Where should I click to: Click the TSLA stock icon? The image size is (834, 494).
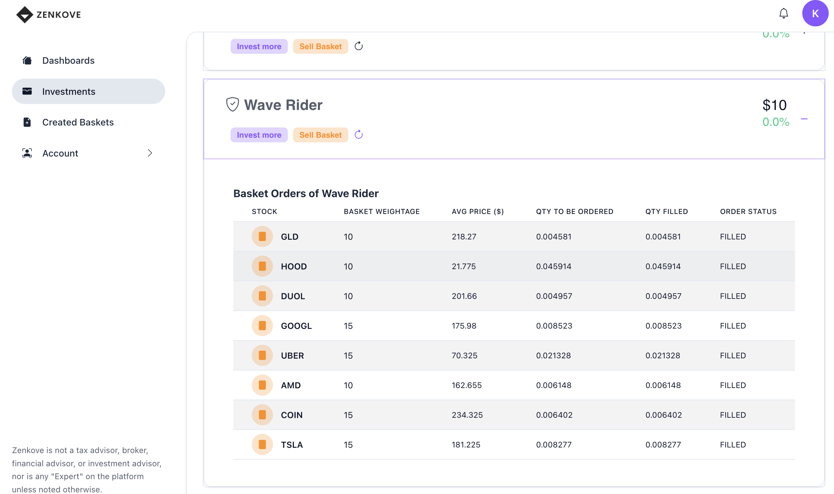[x=262, y=444]
